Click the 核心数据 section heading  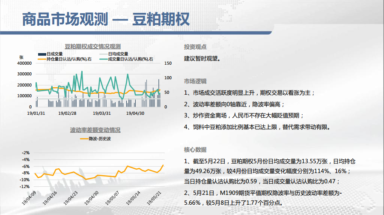pyautogui.click(x=195, y=149)
